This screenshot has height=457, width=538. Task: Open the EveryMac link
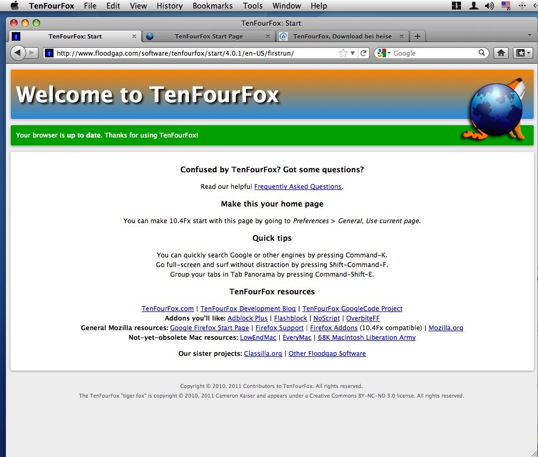tap(297, 337)
